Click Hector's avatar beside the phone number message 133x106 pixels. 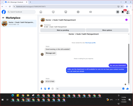pos(42,82)
